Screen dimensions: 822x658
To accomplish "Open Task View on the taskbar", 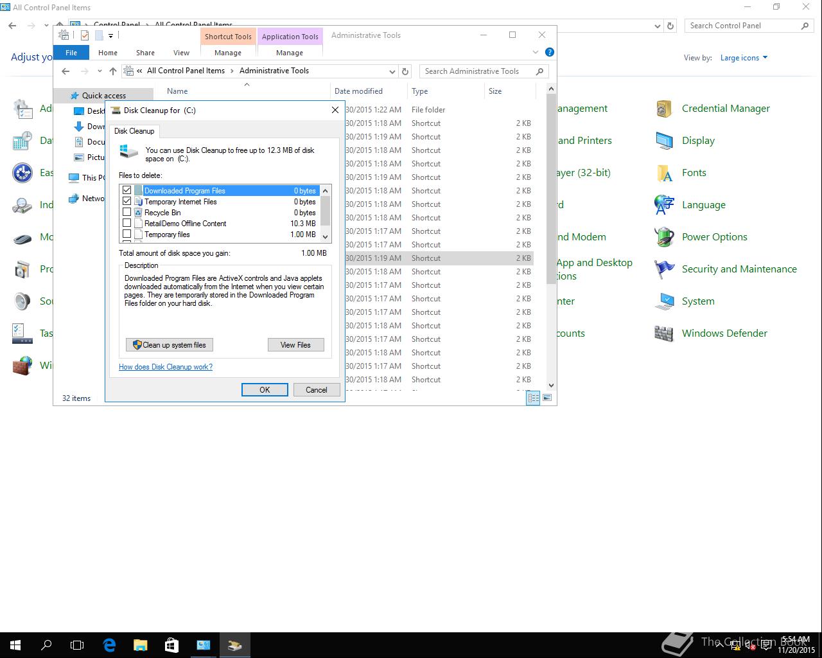I will click(77, 645).
